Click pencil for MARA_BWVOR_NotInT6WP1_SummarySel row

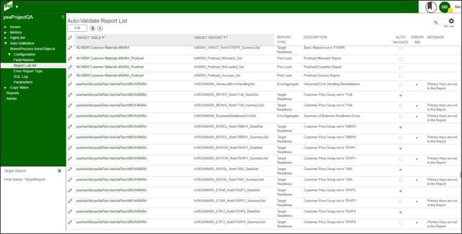click(70, 158)
